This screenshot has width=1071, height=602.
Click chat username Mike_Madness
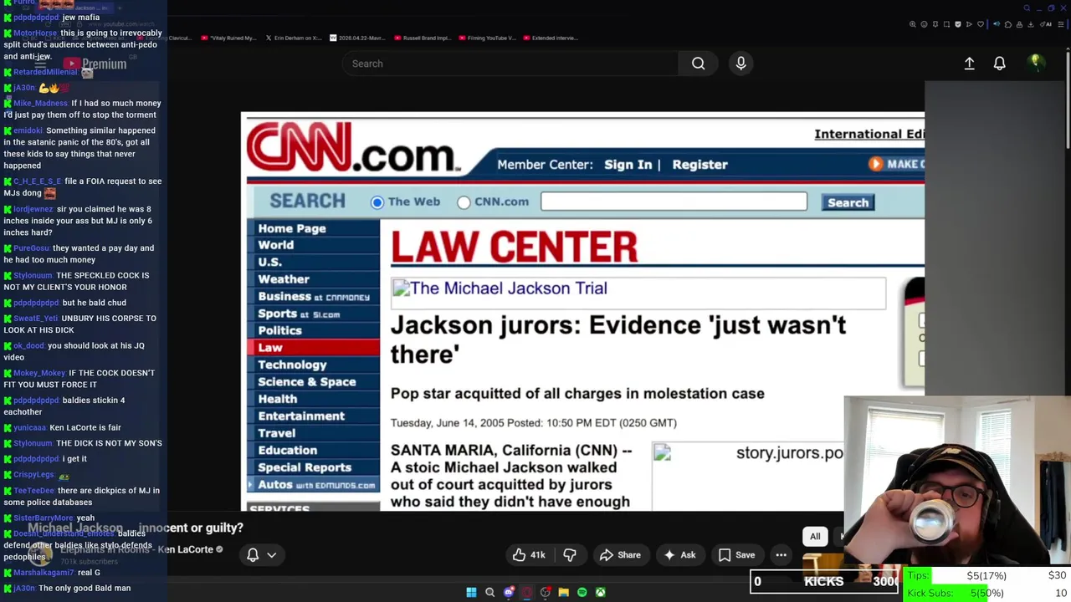click(x=40, y=103)
